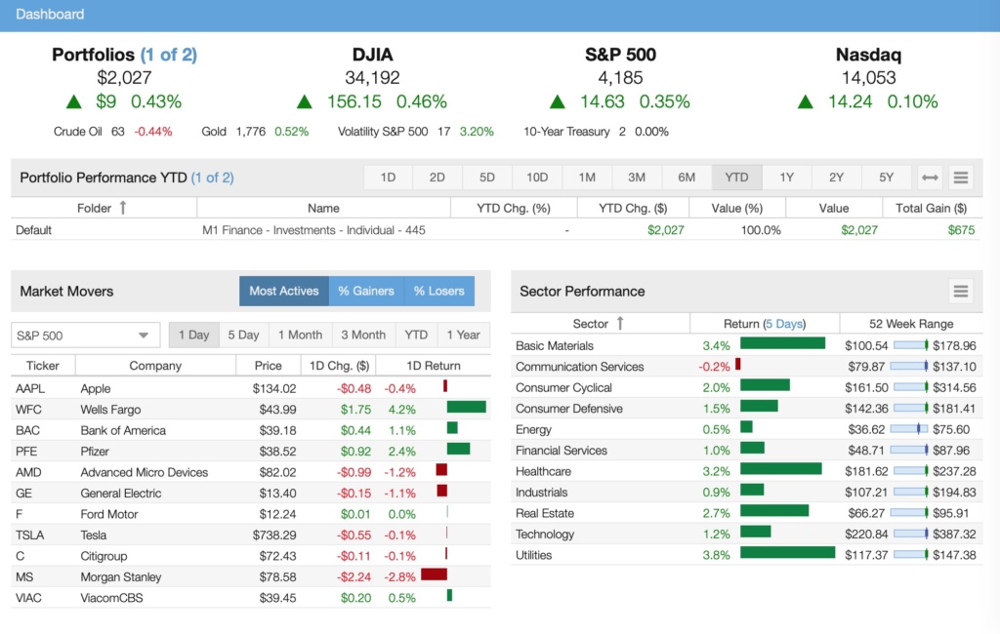
Task: Click the Folder column sort arrow
Action: (x=123, y=208)
